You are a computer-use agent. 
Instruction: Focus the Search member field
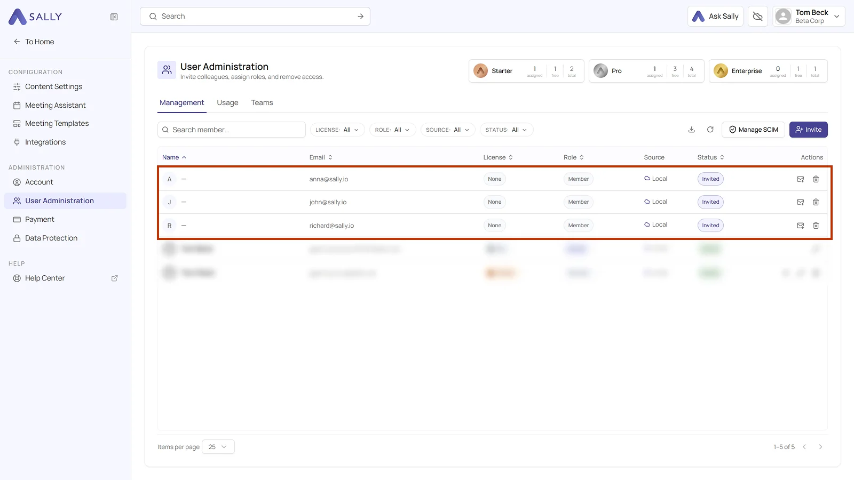(x=232, y=130)
